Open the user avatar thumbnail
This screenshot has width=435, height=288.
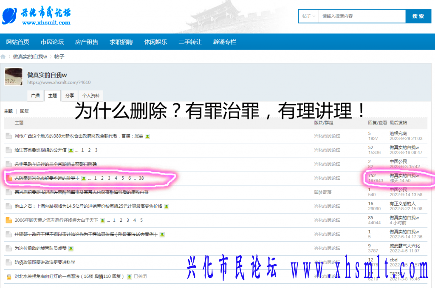(x=14, y=76)
